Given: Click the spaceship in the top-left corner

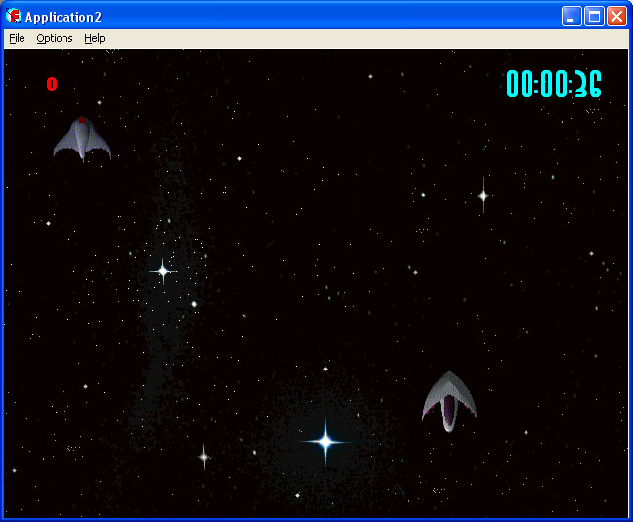Looking at the screenshot, I should pos(82,139).
